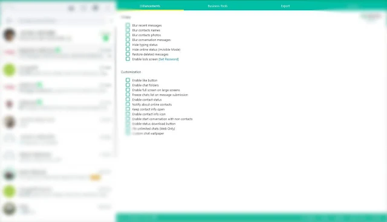Turn on Hide online status (Invisible Mode)
Screen dimensions: 387x222
(x=128, y=49)
